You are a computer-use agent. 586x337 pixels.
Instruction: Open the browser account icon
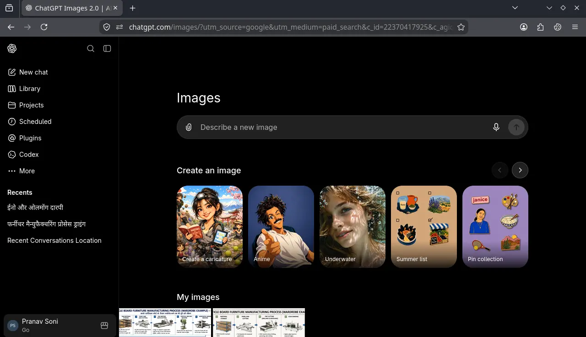tap(524, 27)
